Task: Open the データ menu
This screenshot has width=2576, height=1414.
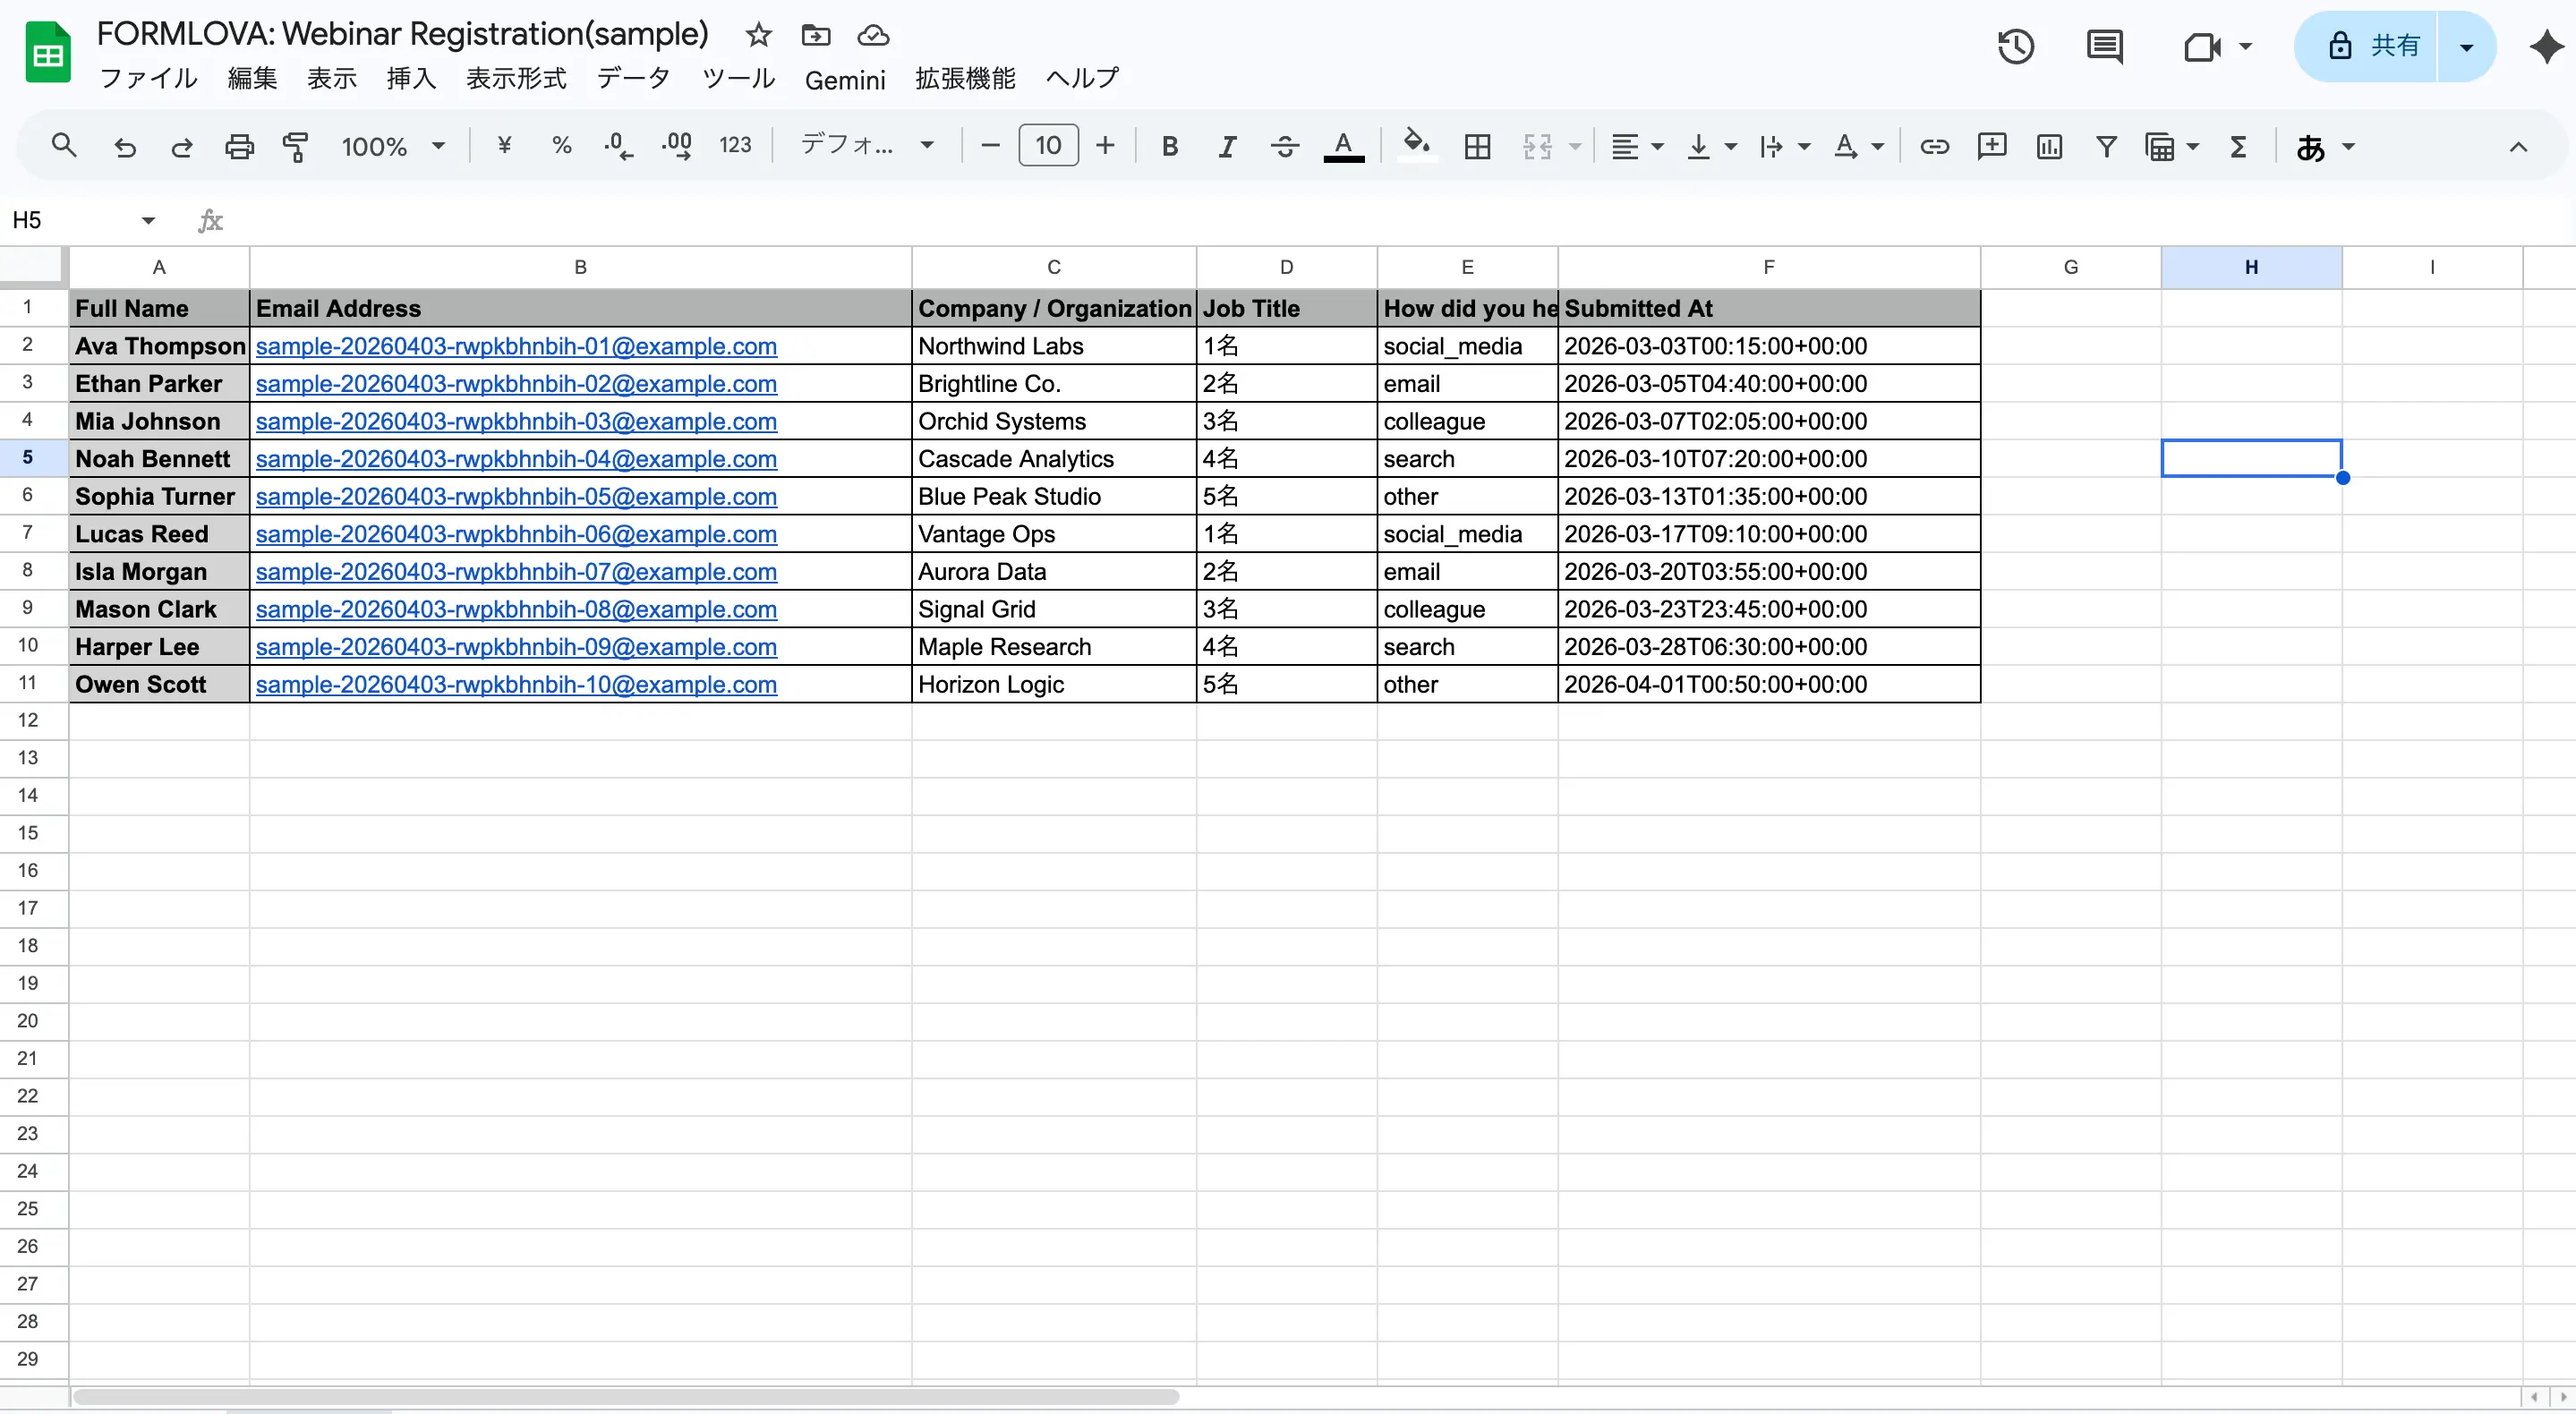Action: point(633,78)
